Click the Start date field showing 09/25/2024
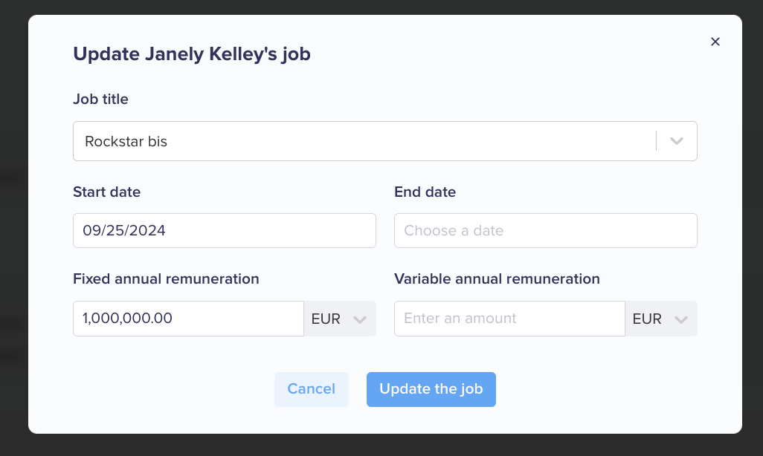Viewport: 763px width, 456px height. (225, 230)
